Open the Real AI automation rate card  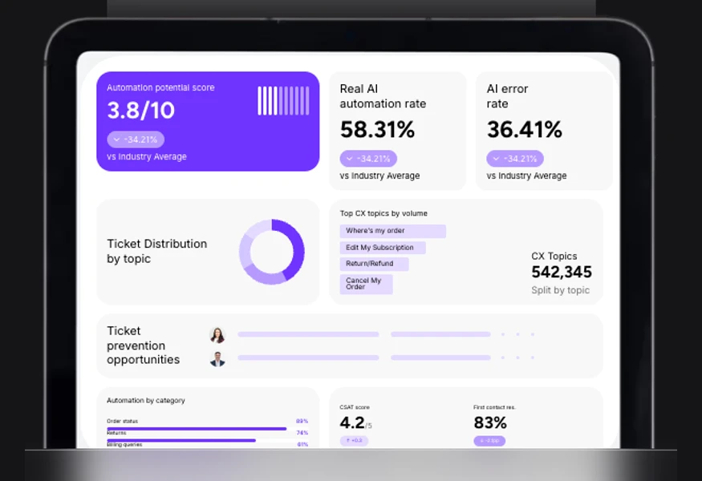[398, 131]
